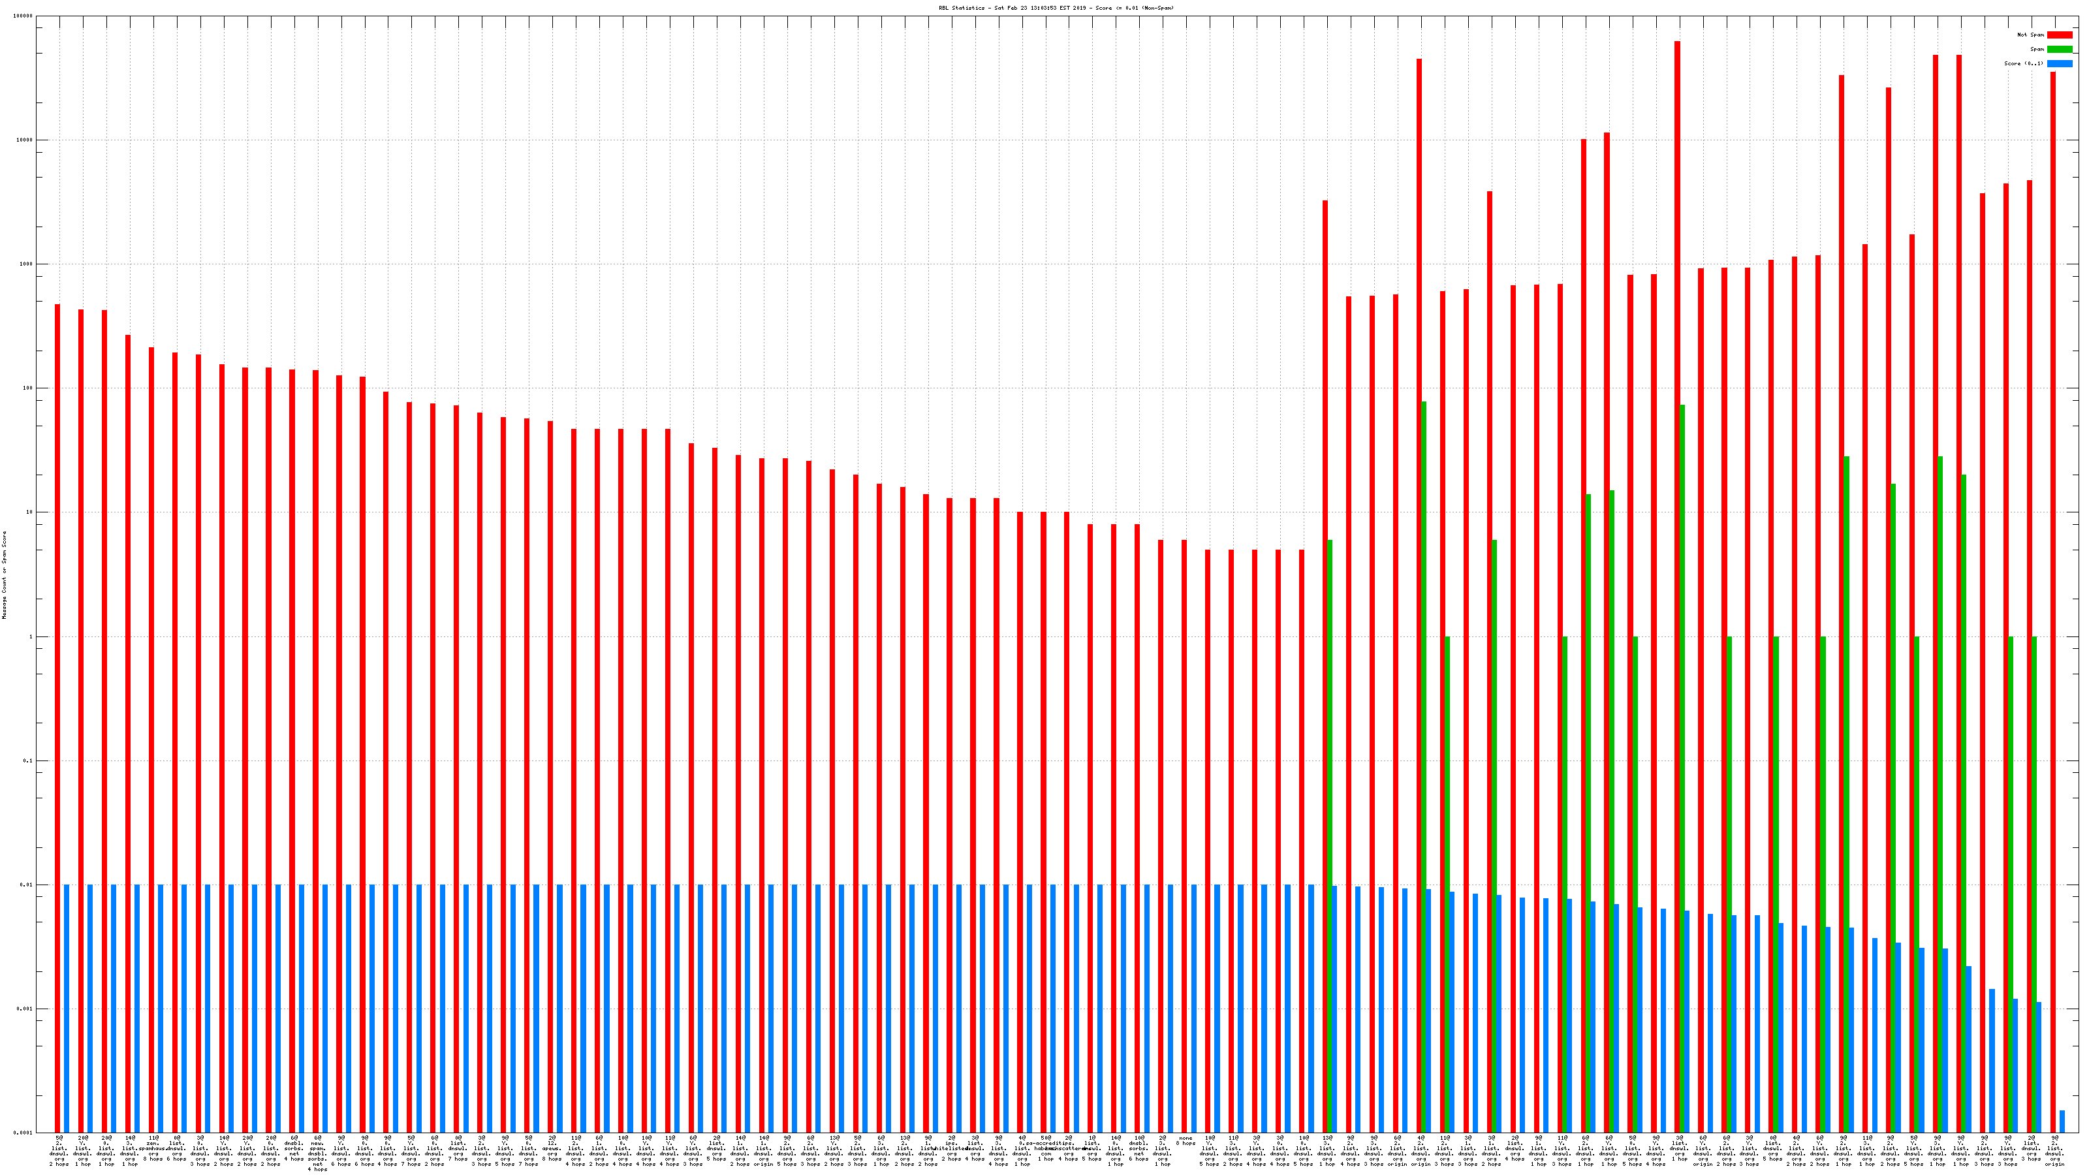Click the dnsbl.sorbs.net 4 hops x-axis label
The width and height of the screenshot is (2089, 1175).
(x=294, y=1148)
